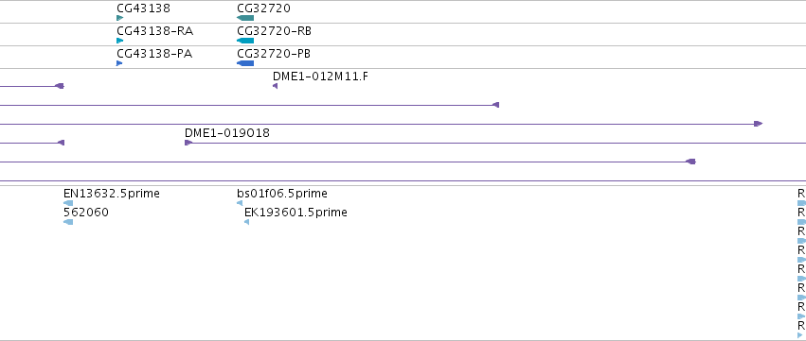Select the EN13632.5prime EST glyph
Image resolution: width=806 pixels, height=341 pixels.
coord(68,203)
